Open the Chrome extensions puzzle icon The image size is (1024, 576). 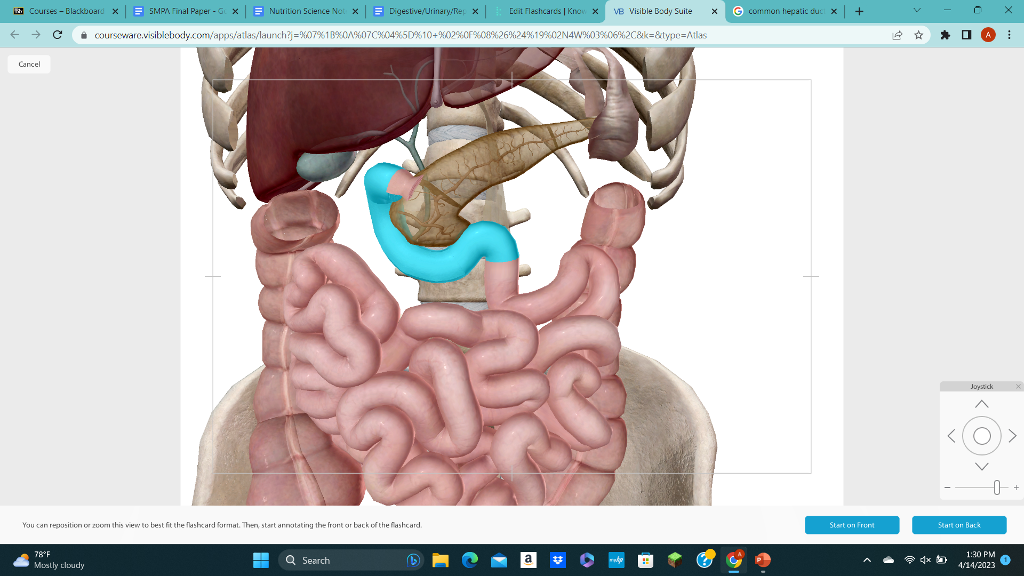tap(945, 35)
